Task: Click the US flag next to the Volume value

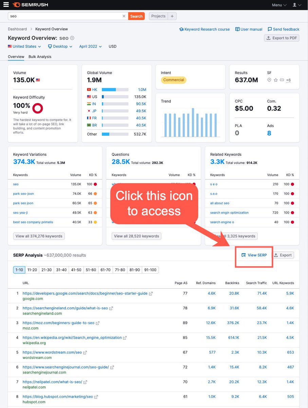Action: [x=38, y=80]
